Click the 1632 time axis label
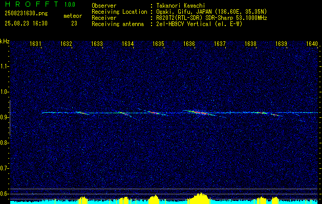 coord(66,44)
